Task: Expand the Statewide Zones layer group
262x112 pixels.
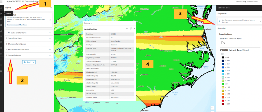Action: coord(7,55)
